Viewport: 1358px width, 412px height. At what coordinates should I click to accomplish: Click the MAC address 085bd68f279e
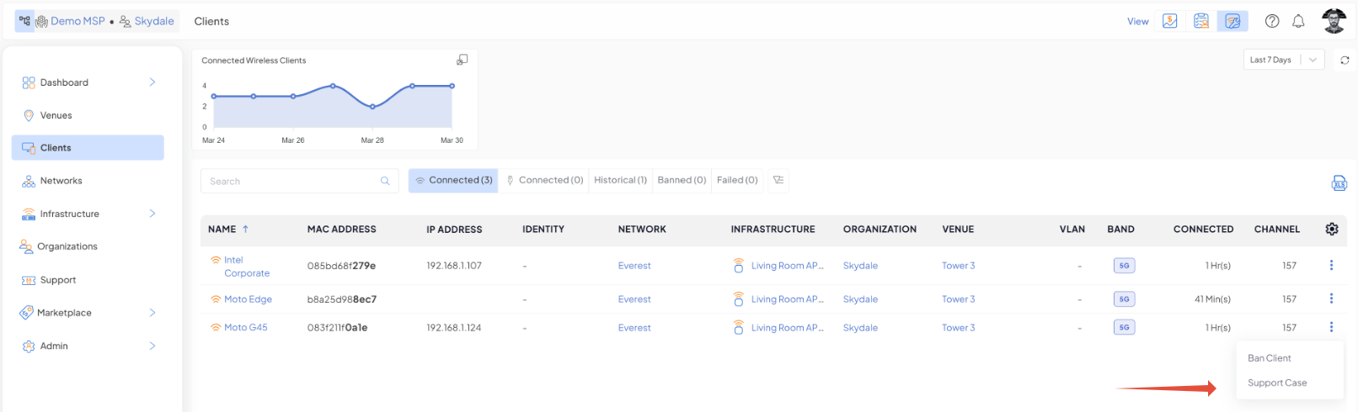(x=341, y=266)
